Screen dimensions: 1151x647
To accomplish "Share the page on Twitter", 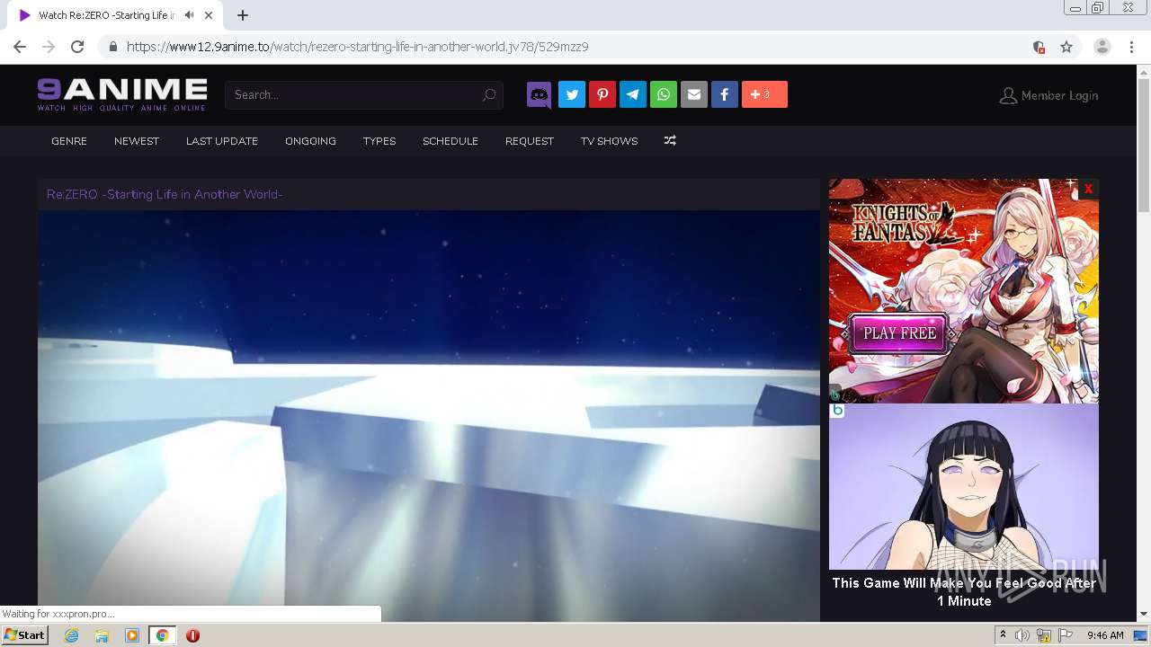I will tap(572, 94).
